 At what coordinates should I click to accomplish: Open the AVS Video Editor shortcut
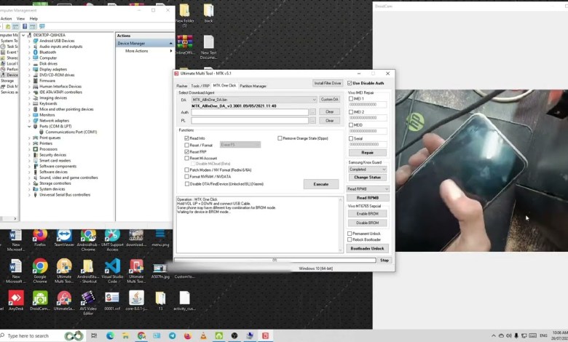(x=88, y=303)
